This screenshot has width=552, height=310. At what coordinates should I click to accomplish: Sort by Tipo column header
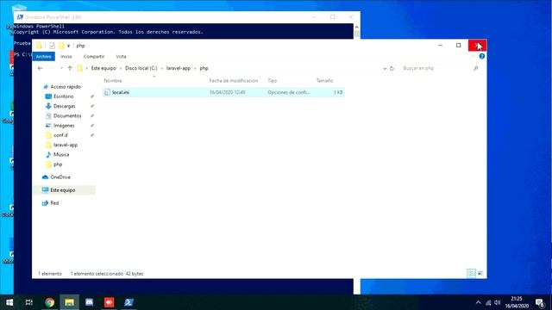pyautogui.click(x=273, y=81)
